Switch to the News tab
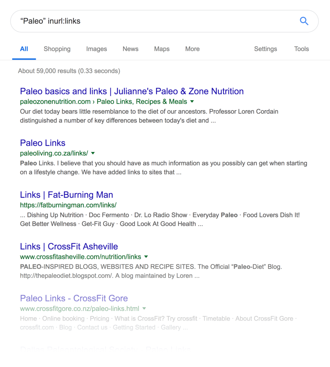330x367 pixels. [130, 49]
